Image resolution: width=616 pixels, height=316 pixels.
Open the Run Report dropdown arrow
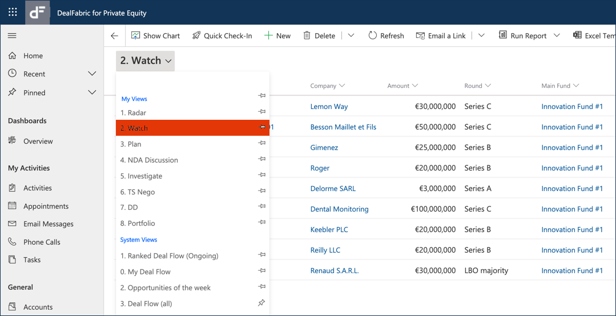coord(556,36)
